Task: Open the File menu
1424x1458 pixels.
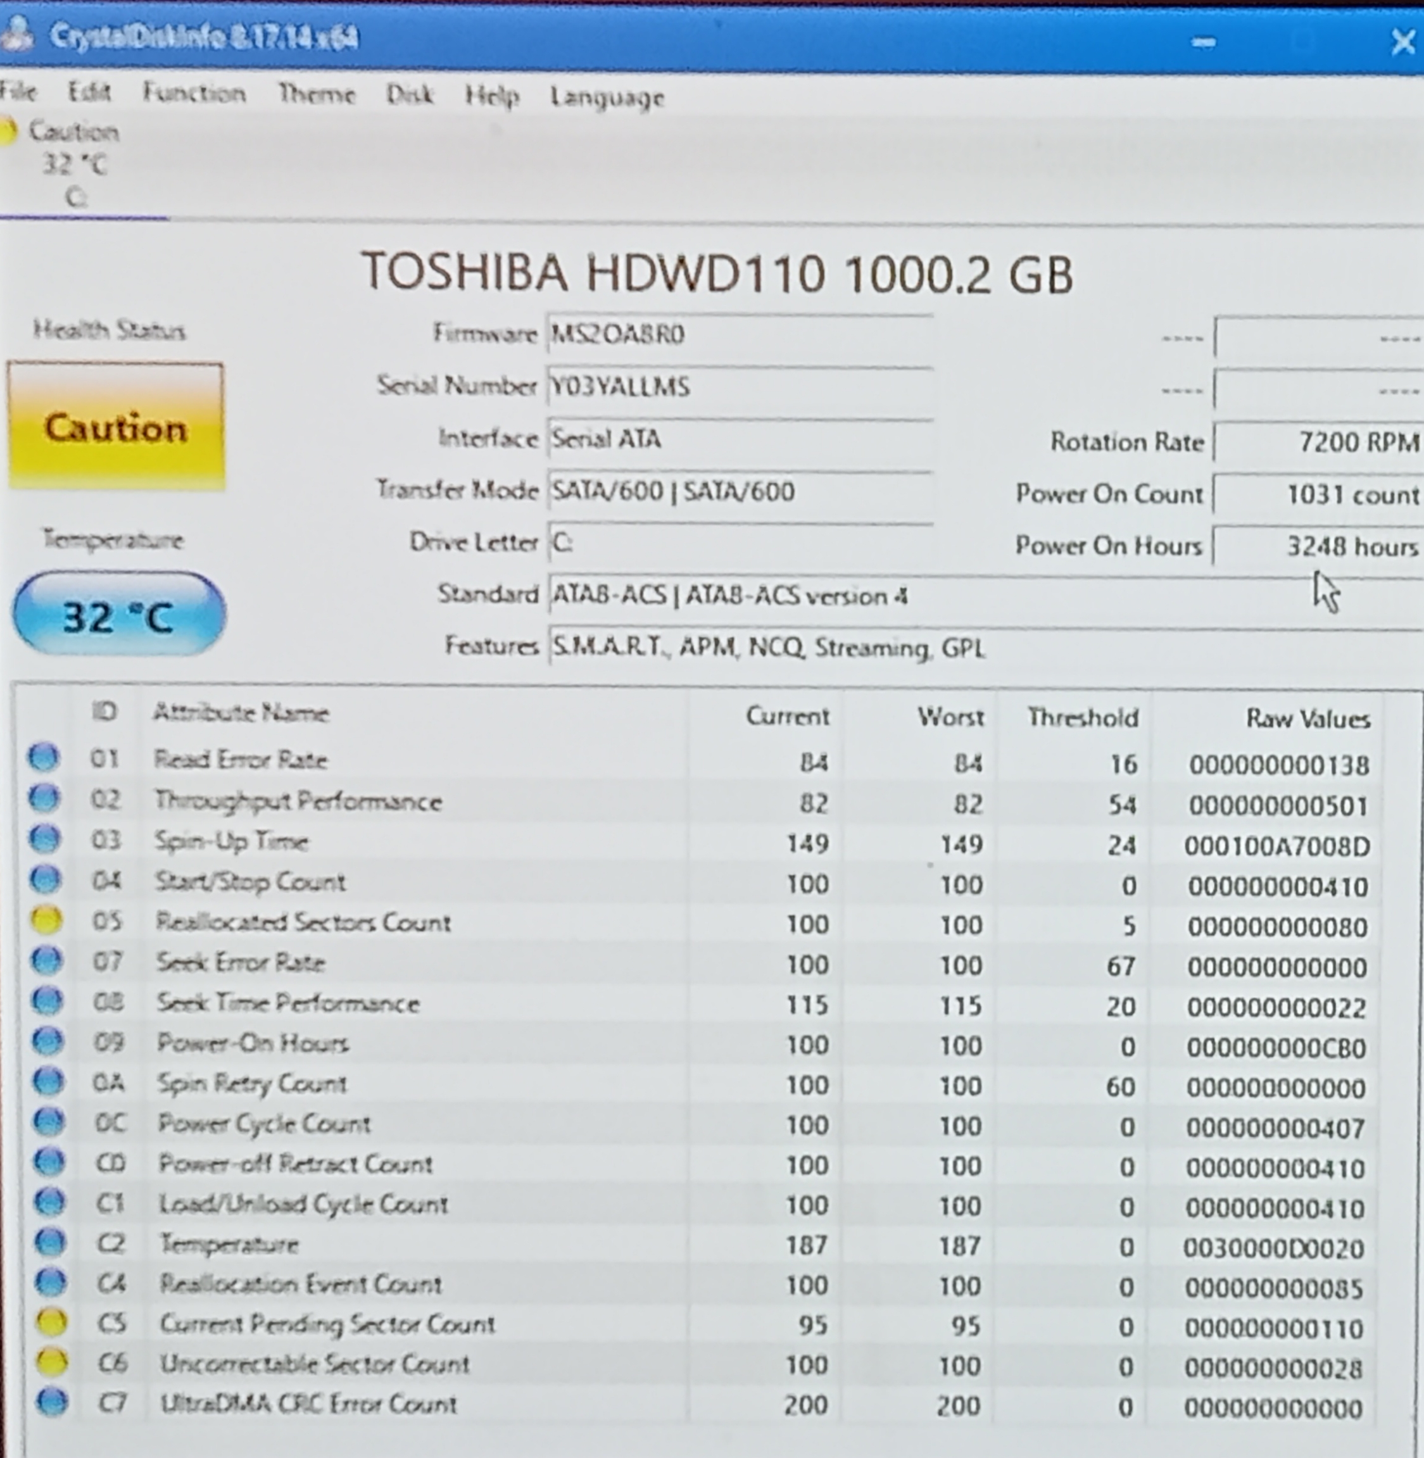Action: (x=18, y=92)
